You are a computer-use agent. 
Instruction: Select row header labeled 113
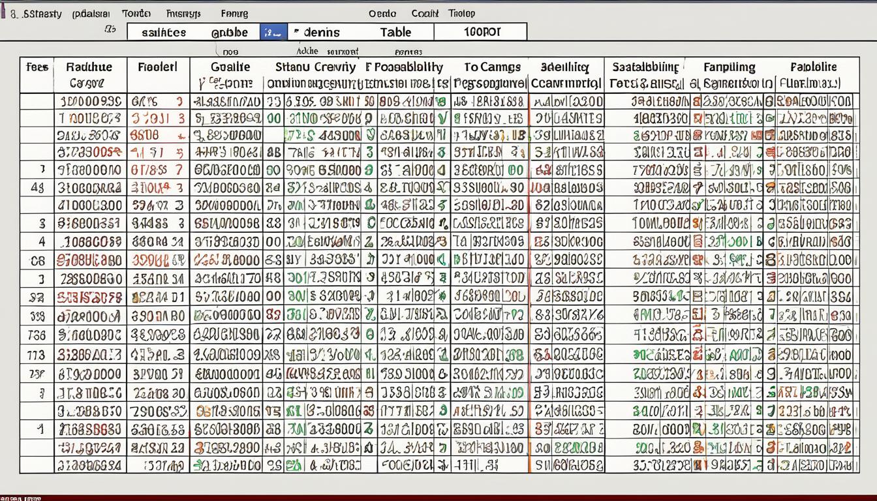coord(37,355)
